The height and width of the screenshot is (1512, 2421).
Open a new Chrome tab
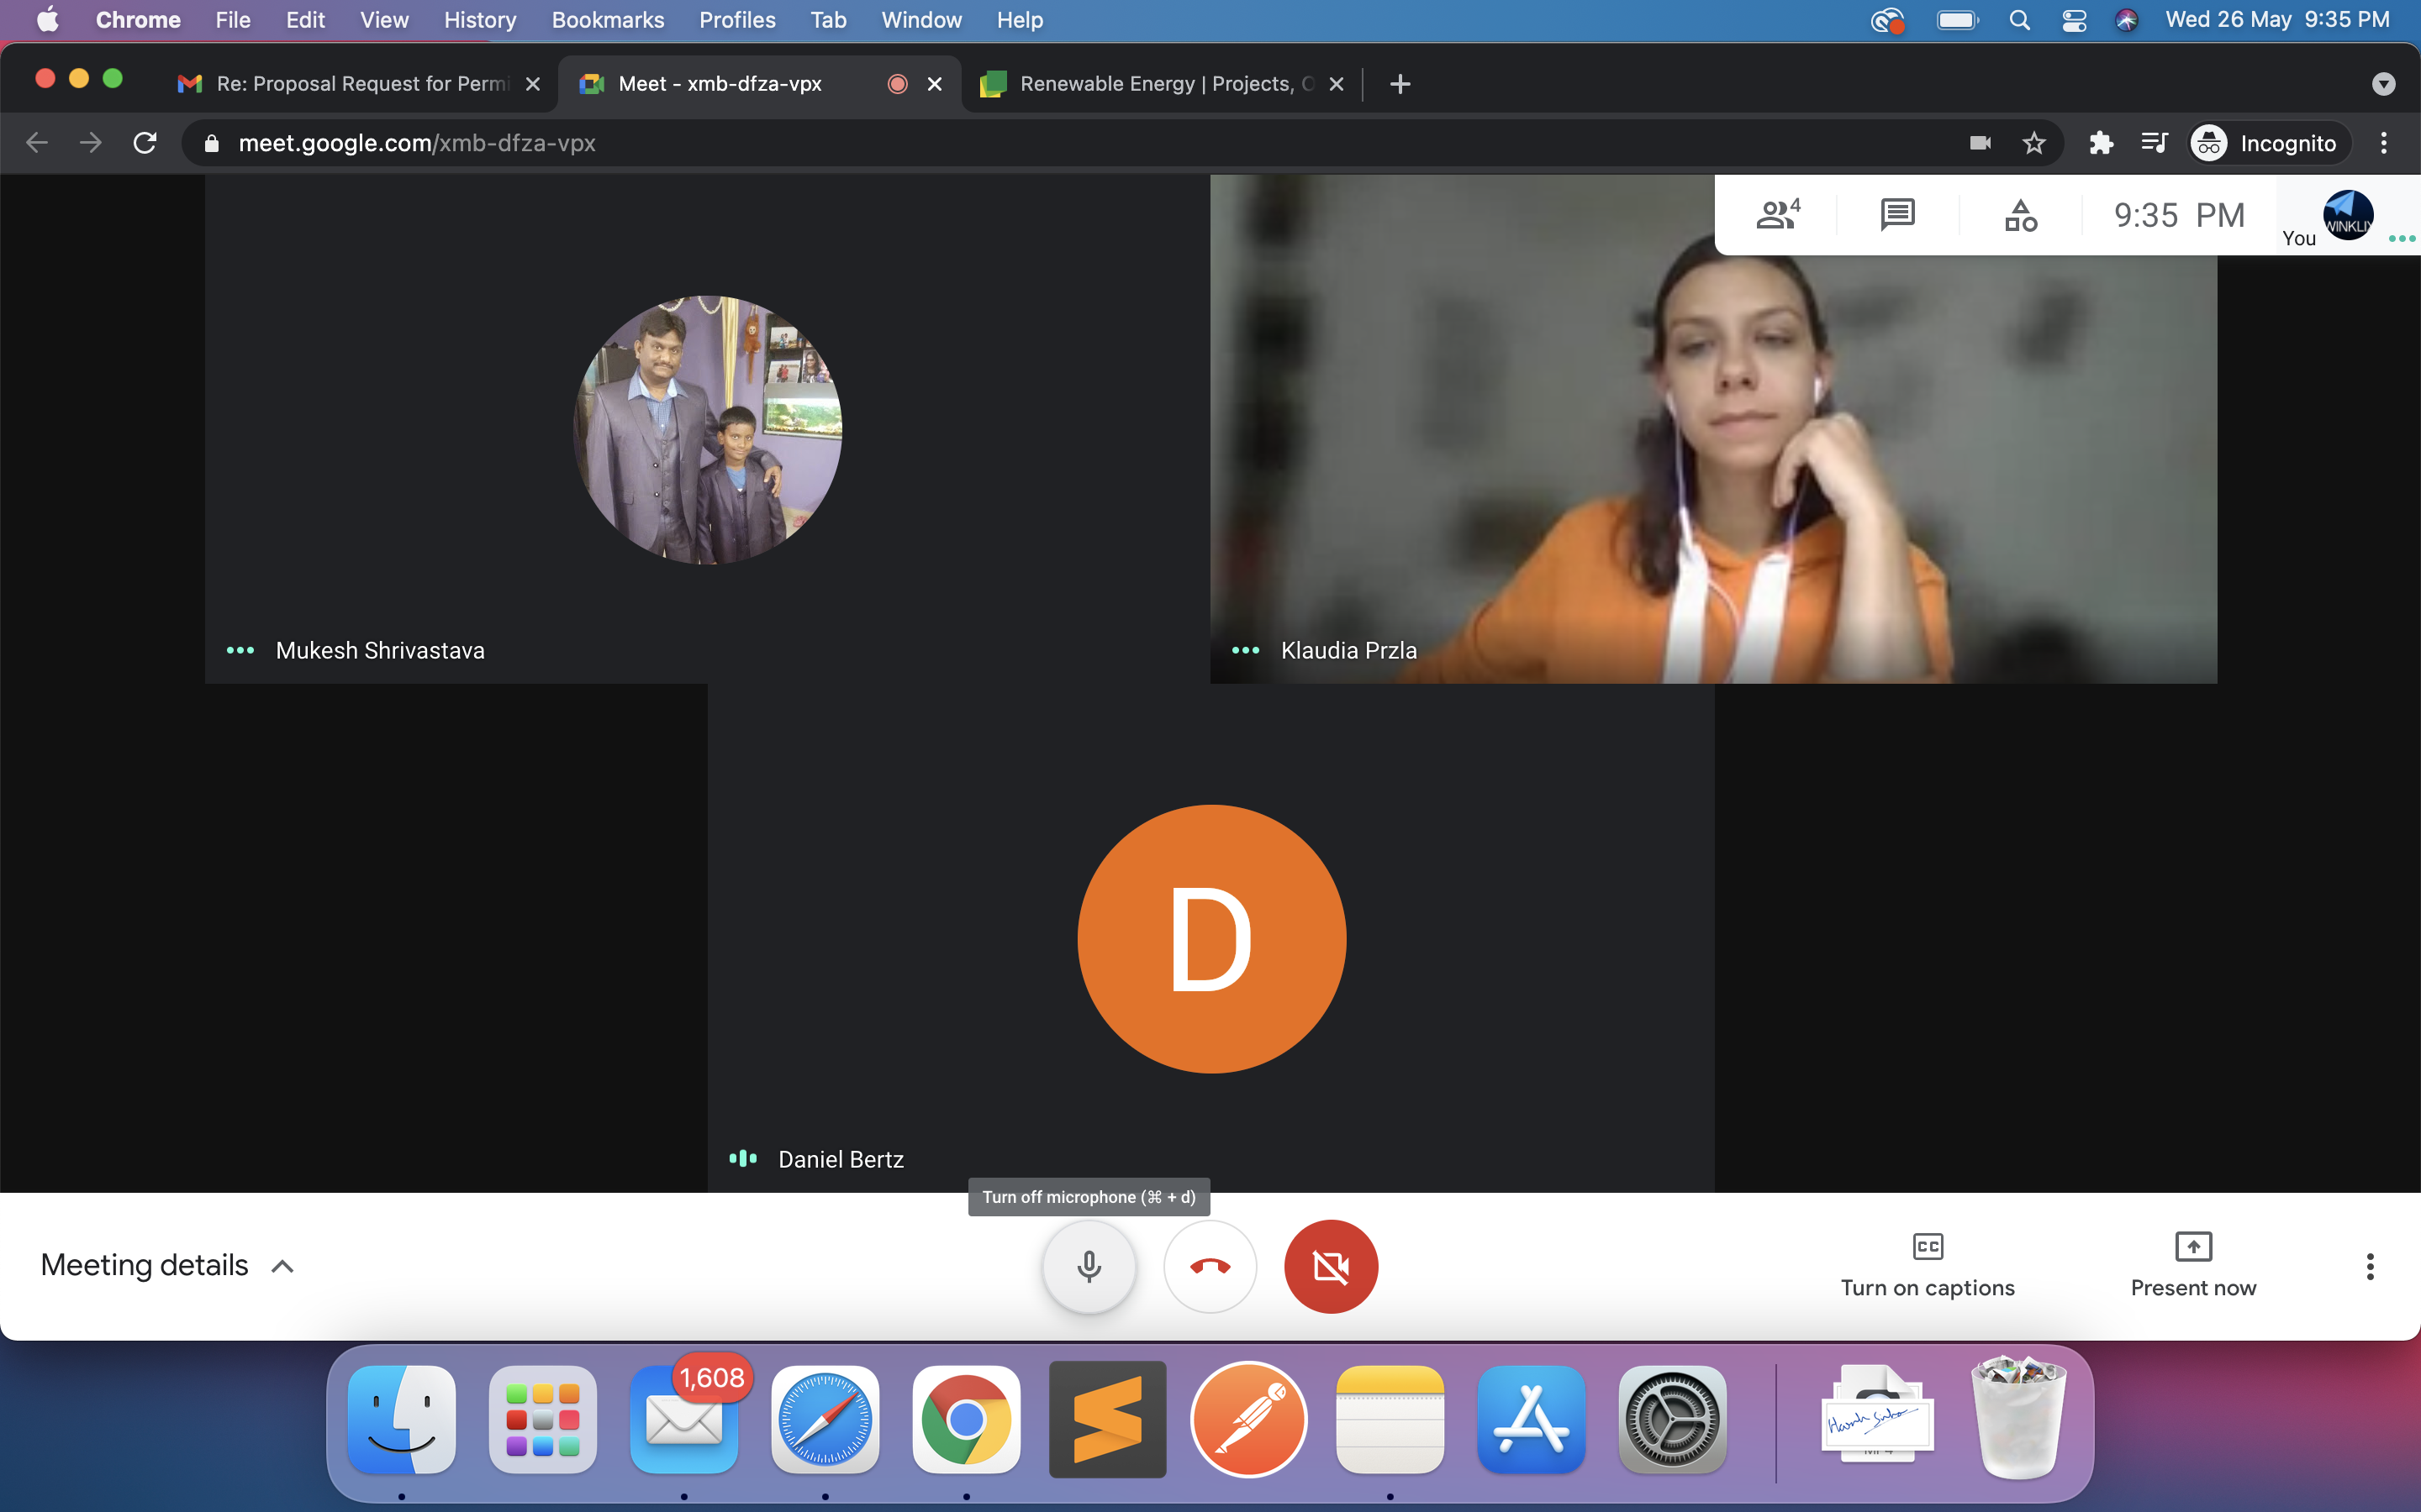coord(1400,84)
